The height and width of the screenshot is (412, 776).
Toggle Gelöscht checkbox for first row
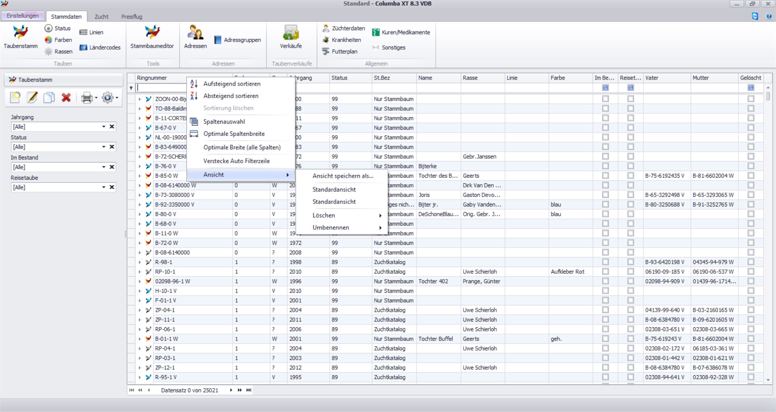point(751,99)
